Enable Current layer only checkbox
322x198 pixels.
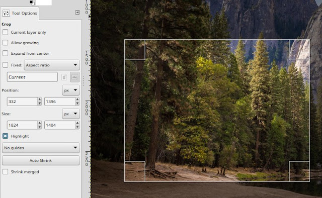[x=6, y=32]
